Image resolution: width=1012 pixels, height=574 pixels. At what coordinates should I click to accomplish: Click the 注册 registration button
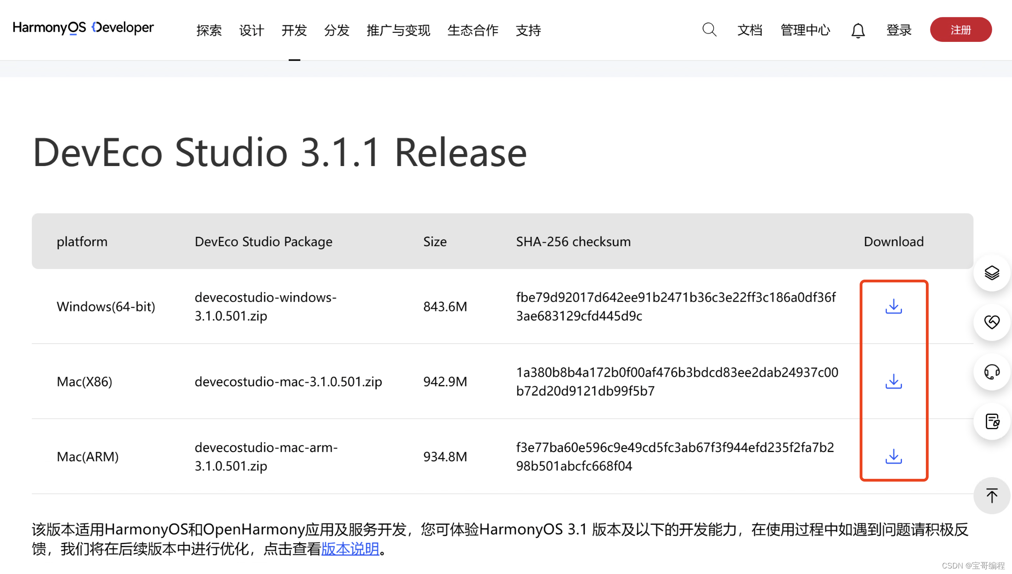tap(961, 29)
